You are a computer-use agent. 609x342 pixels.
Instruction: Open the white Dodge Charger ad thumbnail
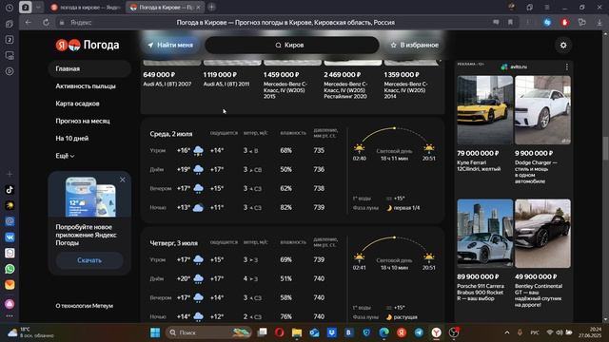coord(542,110)
